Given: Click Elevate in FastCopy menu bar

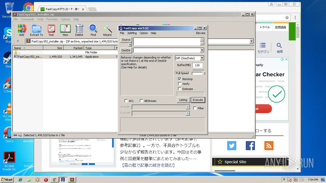Looking at the screenshot, I should click(x=201, y=33).
